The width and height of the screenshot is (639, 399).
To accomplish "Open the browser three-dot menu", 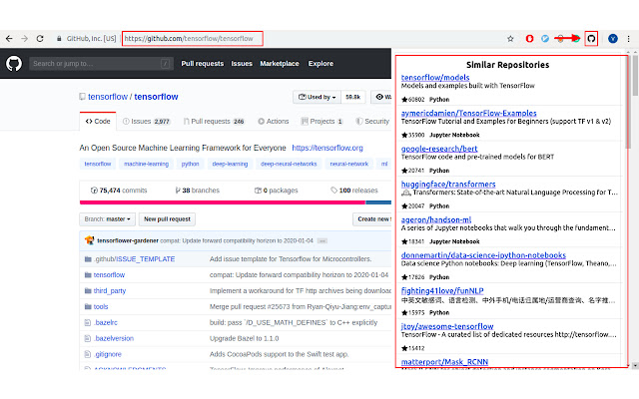I will pos(628,39).
